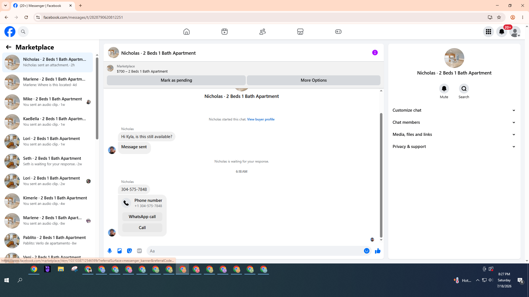Open the Chrome three-dot menu

[x=523, y=17]
